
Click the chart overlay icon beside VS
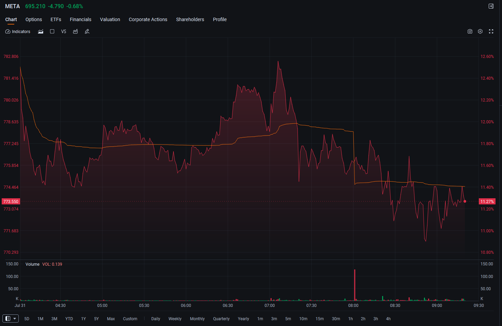75,31
